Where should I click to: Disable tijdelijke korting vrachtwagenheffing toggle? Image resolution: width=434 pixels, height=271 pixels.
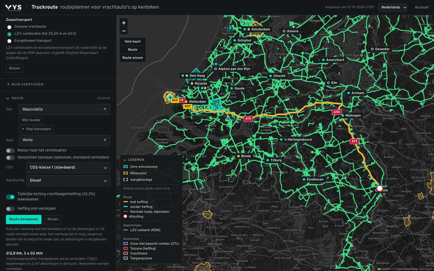[x=10, y=197]
